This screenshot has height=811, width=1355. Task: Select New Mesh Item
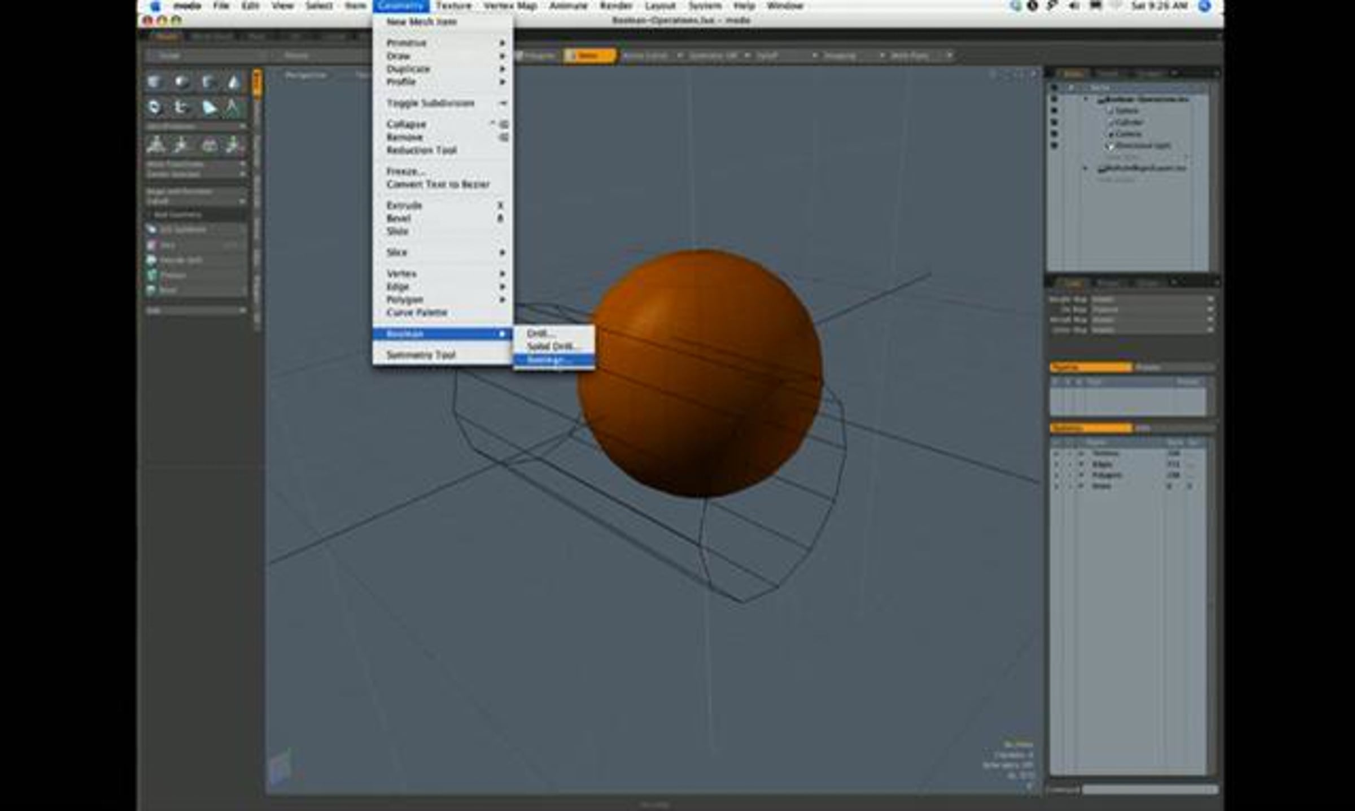click(443, 22)
